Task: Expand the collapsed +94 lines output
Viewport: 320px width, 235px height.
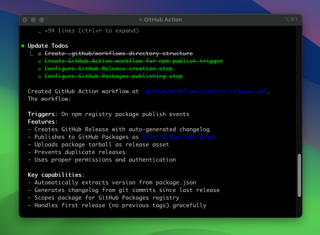Action: coord(88,31)
